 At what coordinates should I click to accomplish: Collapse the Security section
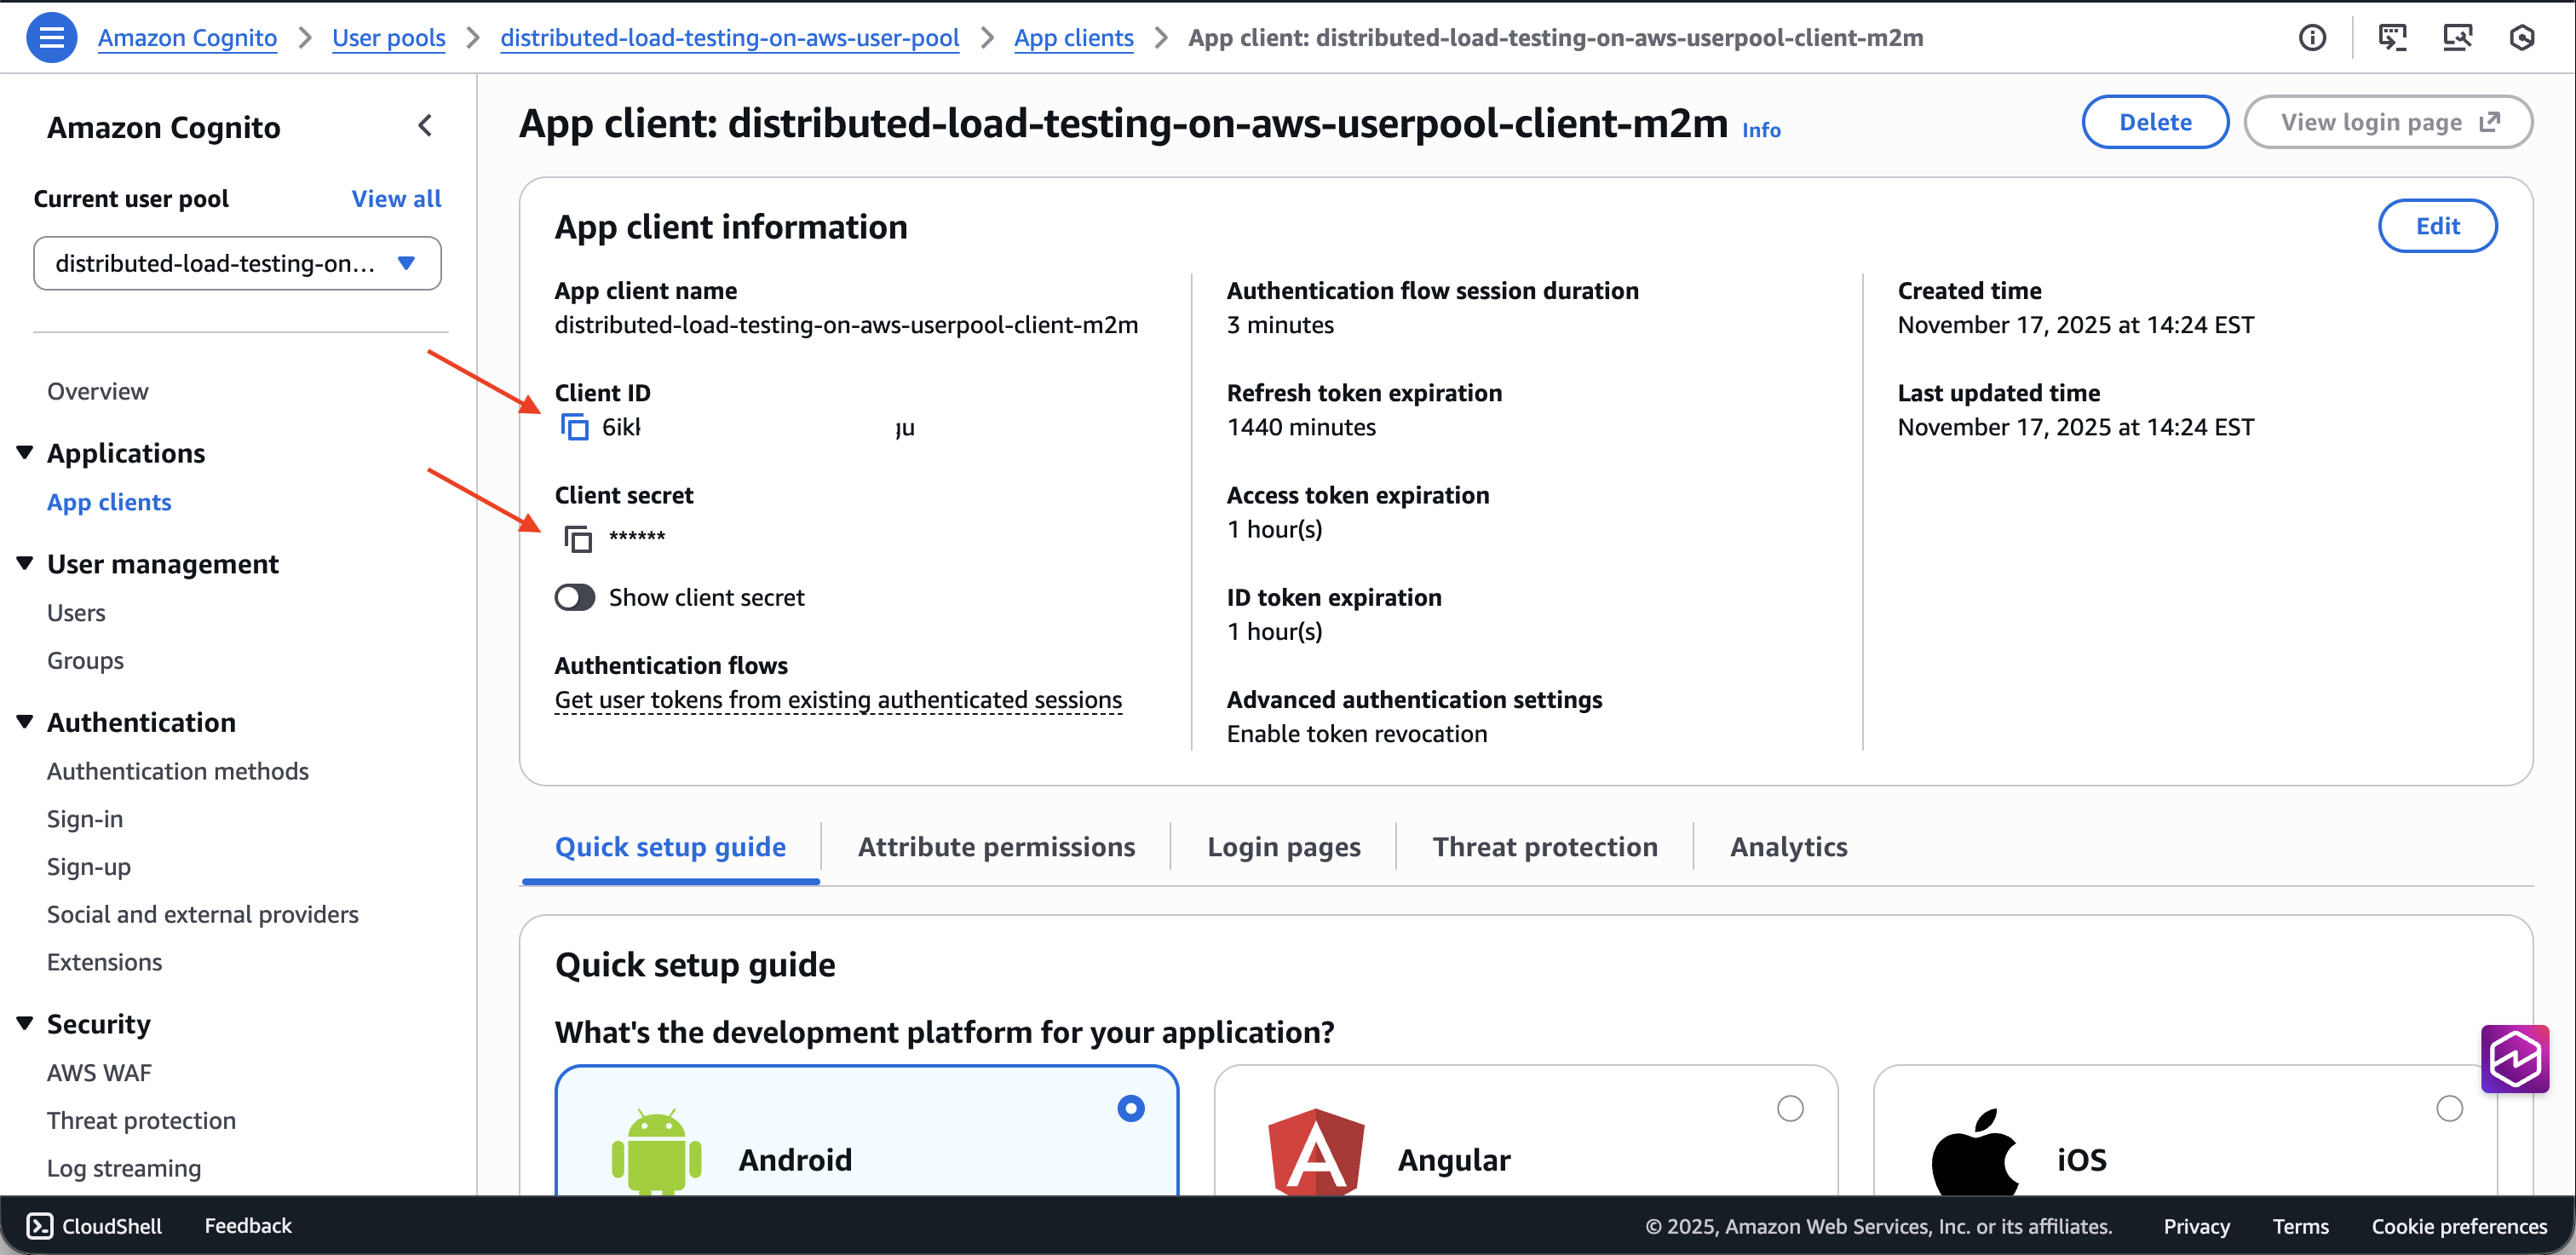pos(24,1022)
